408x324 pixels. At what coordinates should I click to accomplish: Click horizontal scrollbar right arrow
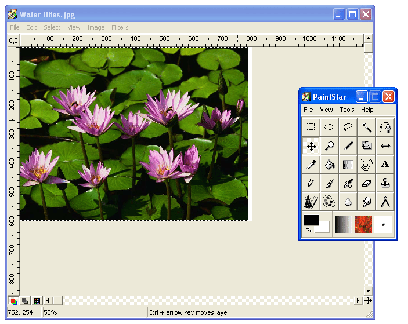pos(358,301)
